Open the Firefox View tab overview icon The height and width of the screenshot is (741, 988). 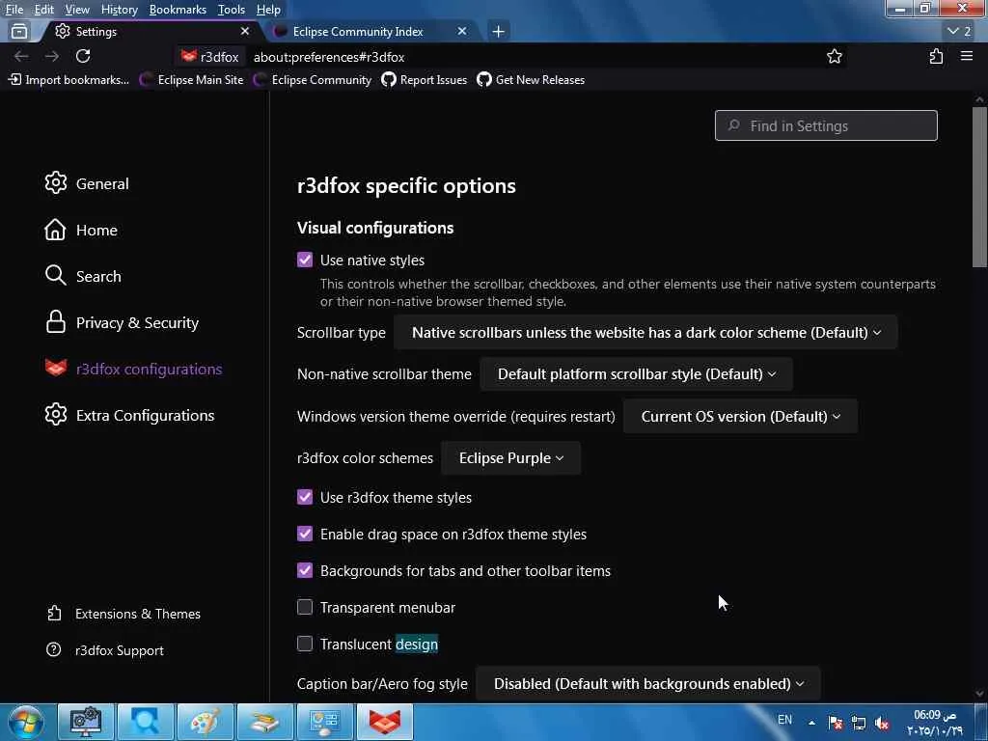pos(19,31)
